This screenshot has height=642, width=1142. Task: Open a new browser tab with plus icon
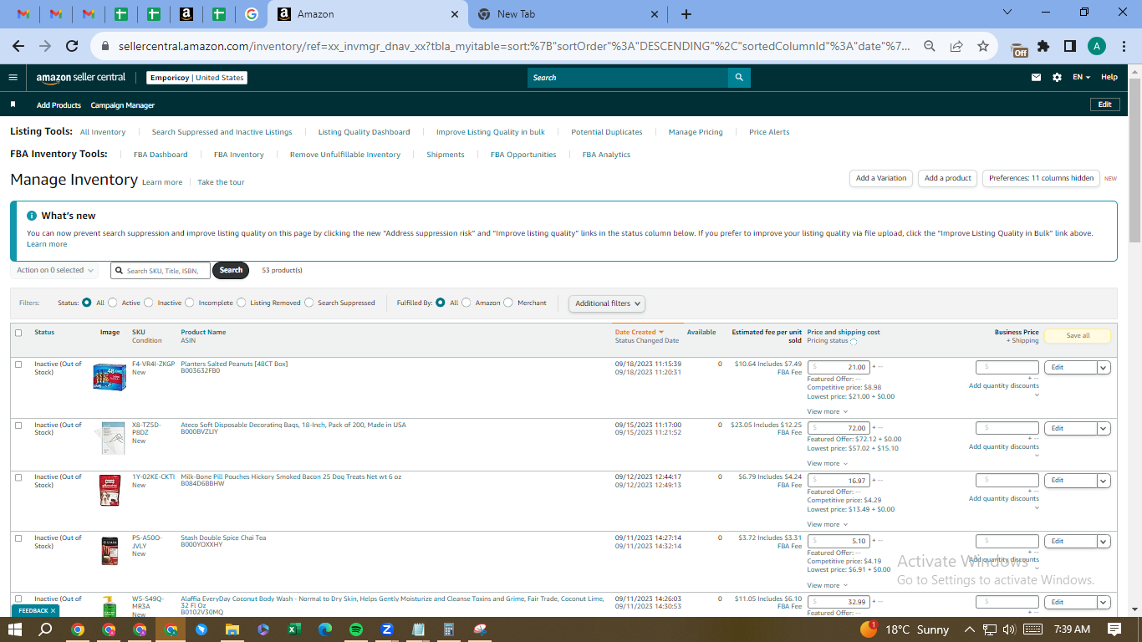(x=686, y=14)
